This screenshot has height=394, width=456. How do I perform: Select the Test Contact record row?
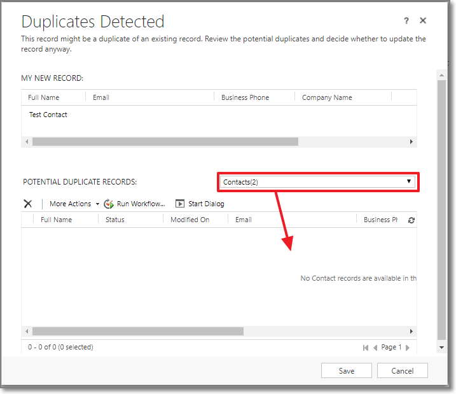[48, 115]
